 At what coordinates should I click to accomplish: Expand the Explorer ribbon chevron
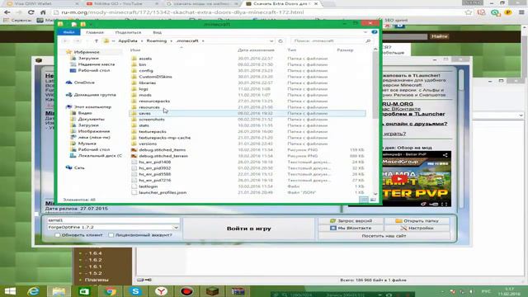pyautogui.click(x=365, y=32)
